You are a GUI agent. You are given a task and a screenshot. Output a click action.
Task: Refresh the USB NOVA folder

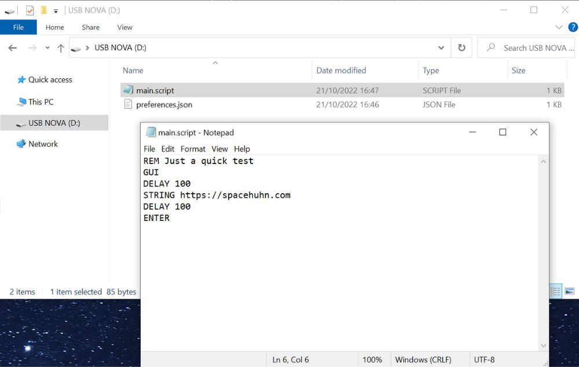click(461, 48)
